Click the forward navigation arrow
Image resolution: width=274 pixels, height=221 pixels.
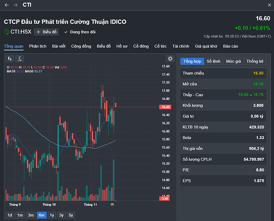click(x=15, y=5)
